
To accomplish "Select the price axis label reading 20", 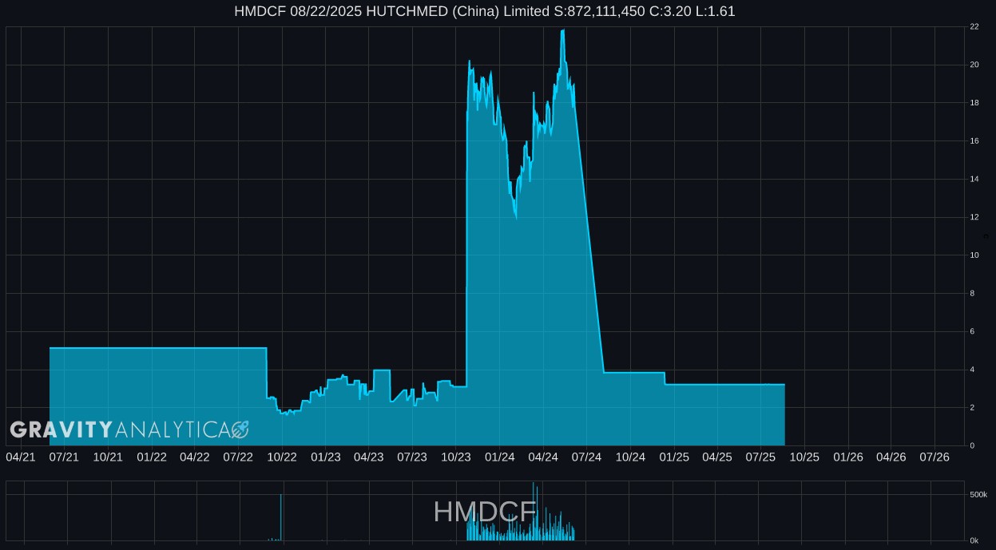I will tap(974, 65).
